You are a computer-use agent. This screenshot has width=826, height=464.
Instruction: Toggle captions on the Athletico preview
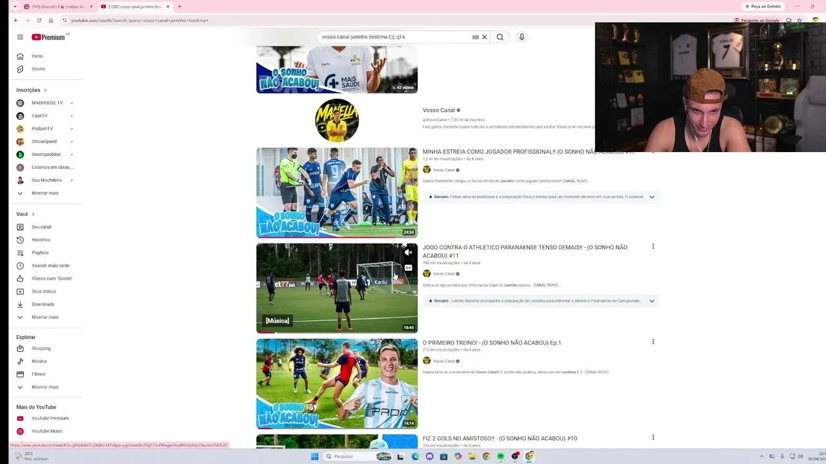pyautogui.click(x=408, y=268)
